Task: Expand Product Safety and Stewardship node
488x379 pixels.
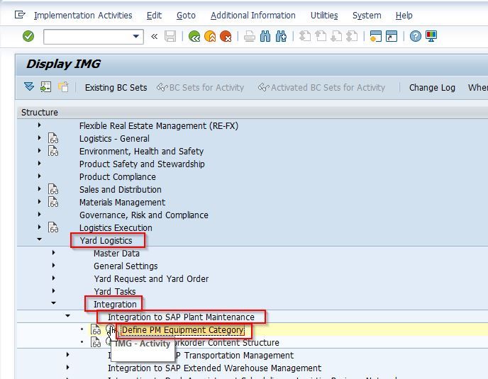Action: point(39,163)
